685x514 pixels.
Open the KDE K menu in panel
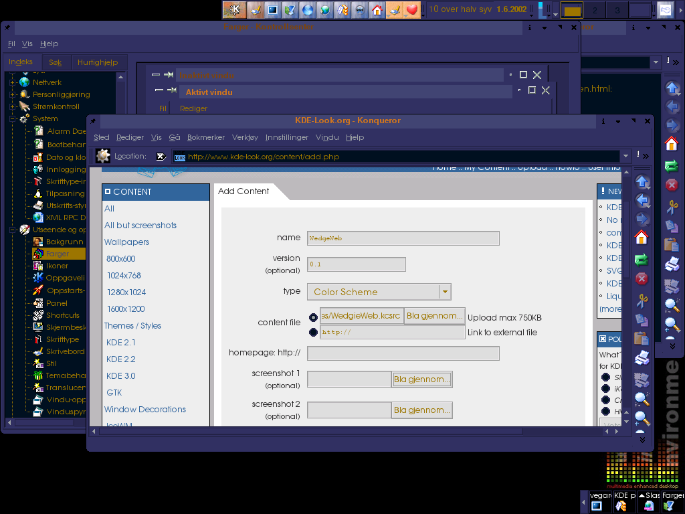pos(235,9)
